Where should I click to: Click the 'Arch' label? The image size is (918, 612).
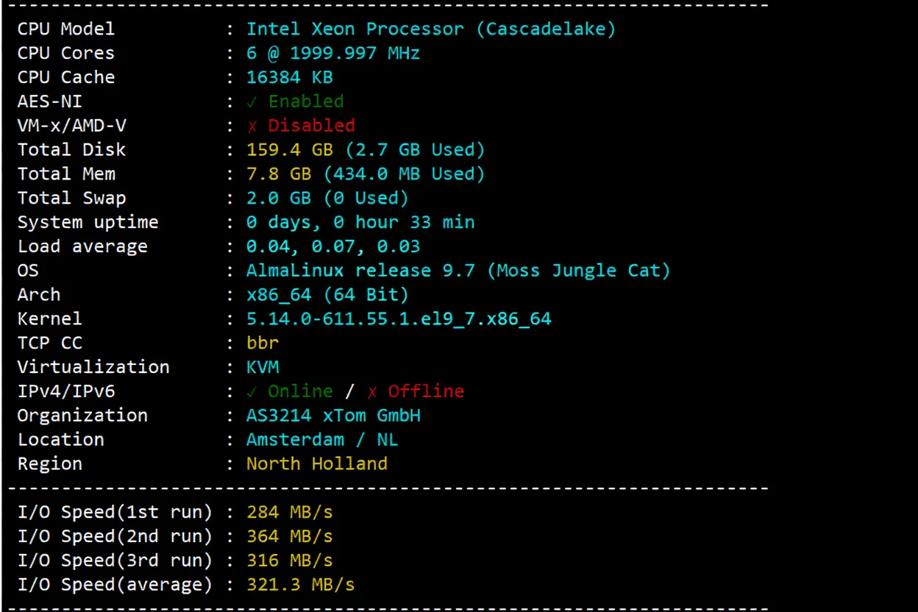[39, 295]
